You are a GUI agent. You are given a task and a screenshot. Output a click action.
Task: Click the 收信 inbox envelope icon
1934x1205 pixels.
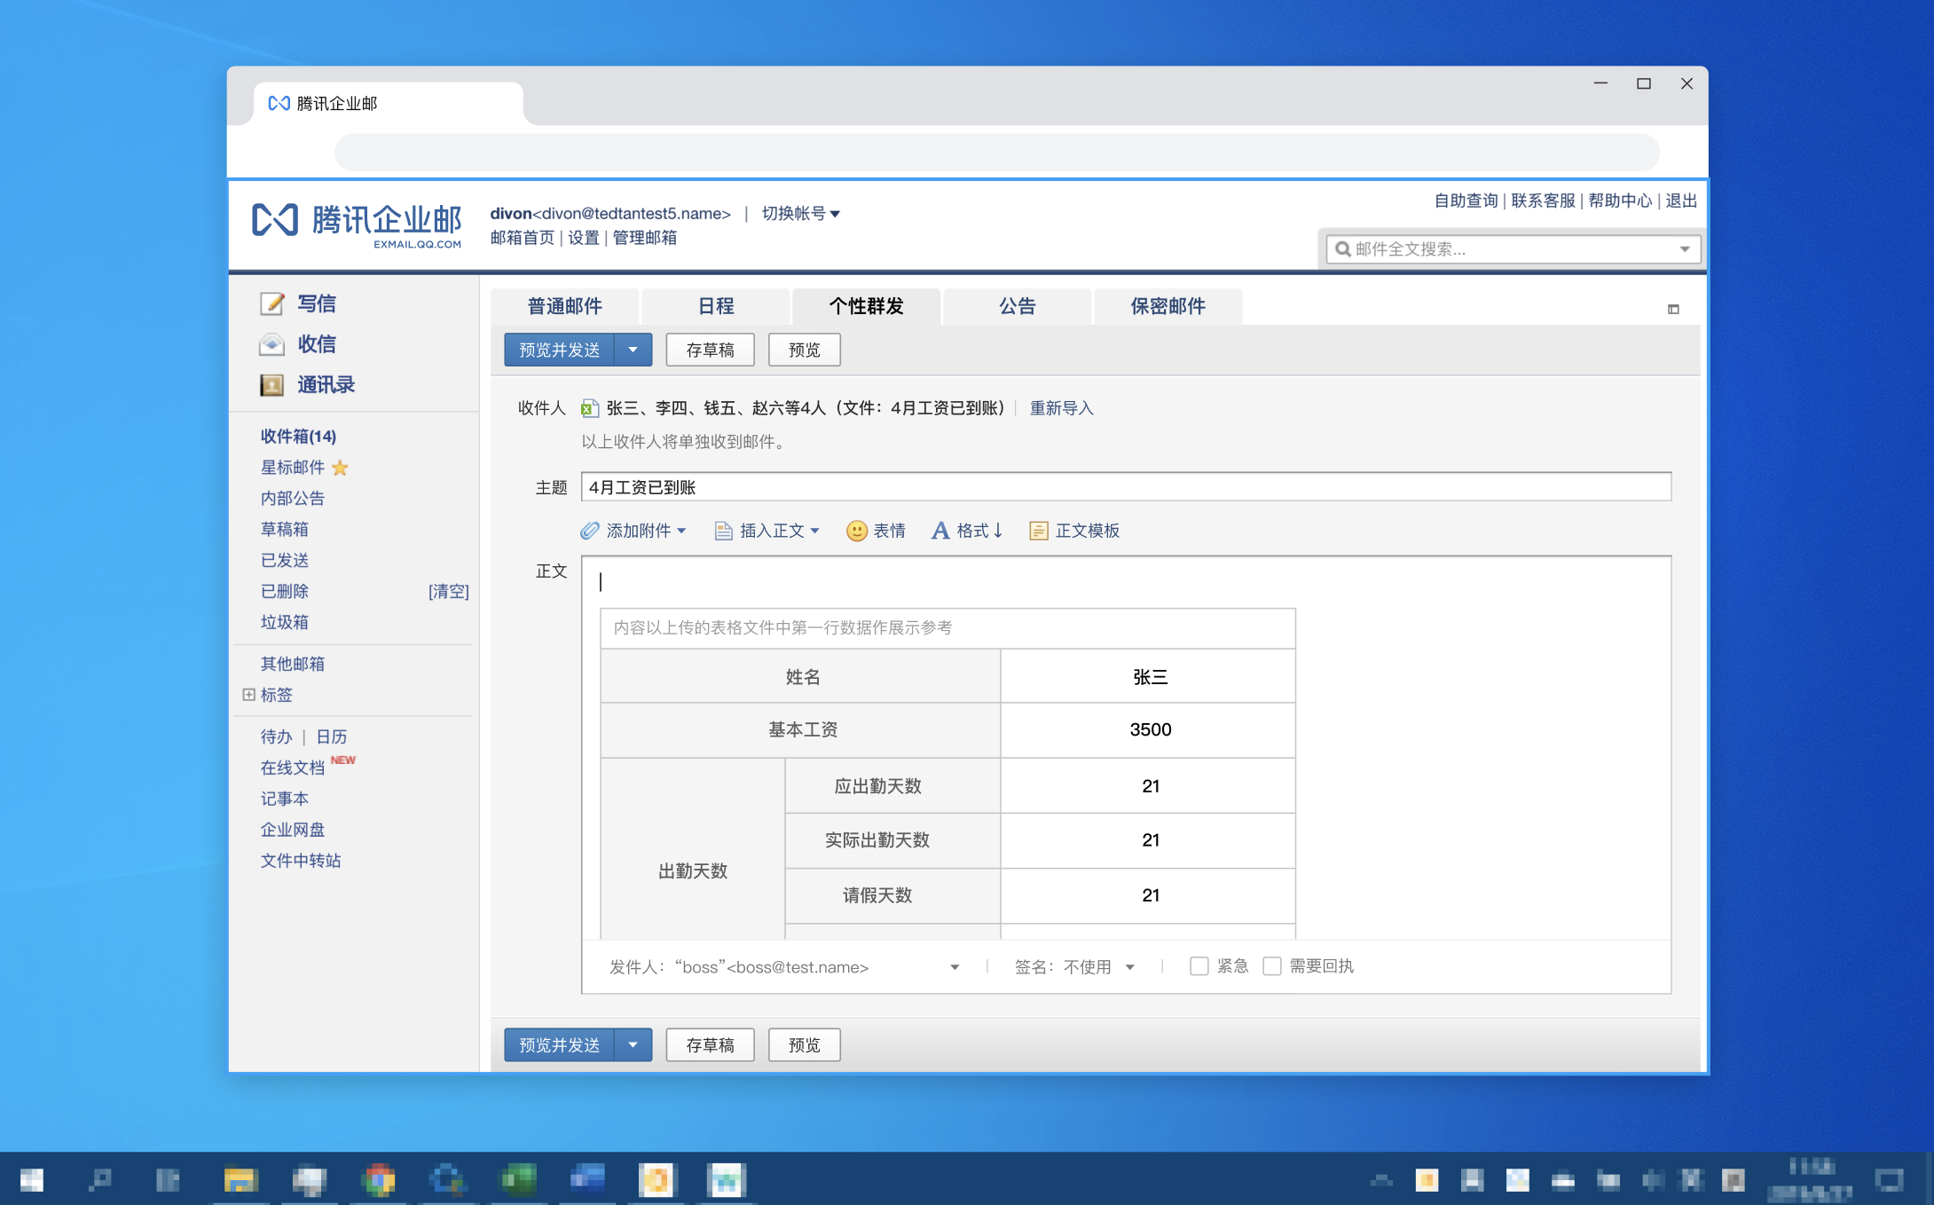point(272,344)
